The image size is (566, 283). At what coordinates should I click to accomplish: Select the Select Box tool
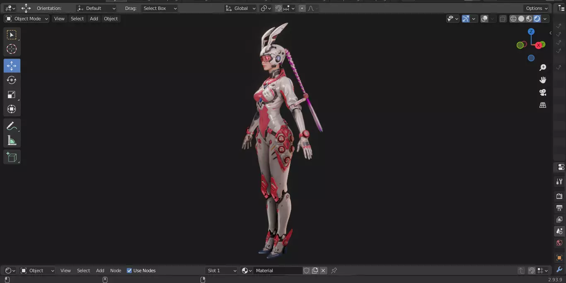[x=12, y=35]
